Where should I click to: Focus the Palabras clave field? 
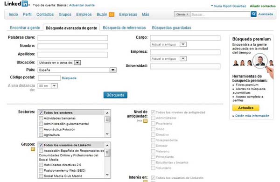click(73, 38)
